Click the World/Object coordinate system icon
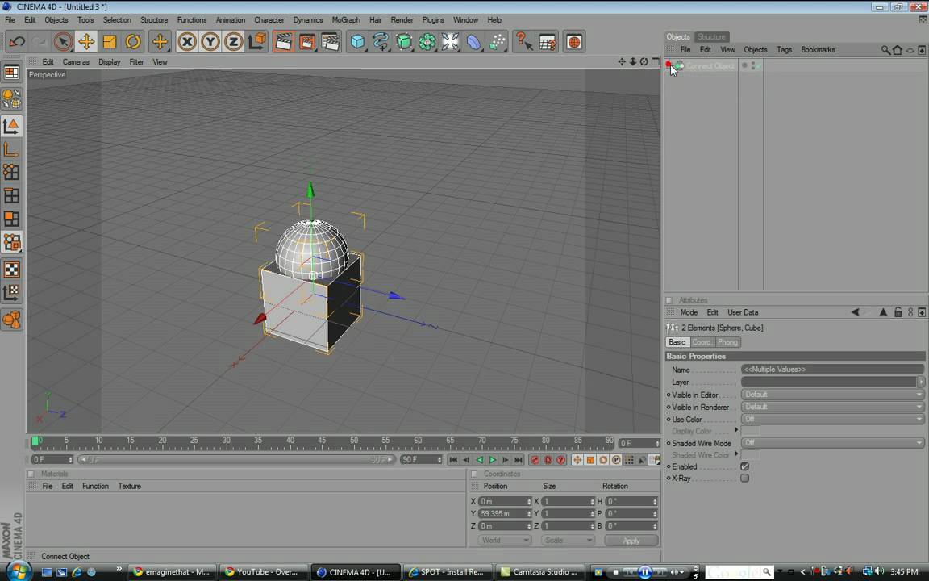929x581 pixels. tap(257, 41)
